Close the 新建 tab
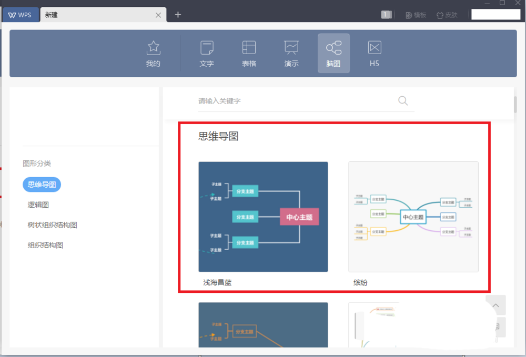Viewport: 526px width, 357px height. (x=158, y=15)
